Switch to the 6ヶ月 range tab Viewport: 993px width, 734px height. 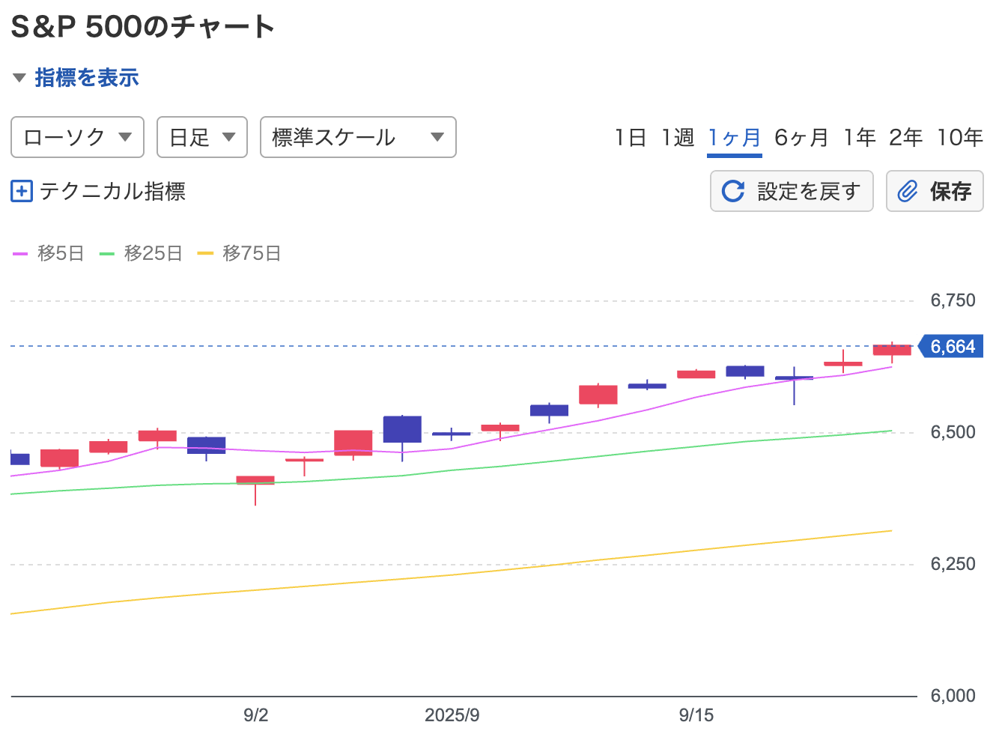coord(801,137)
